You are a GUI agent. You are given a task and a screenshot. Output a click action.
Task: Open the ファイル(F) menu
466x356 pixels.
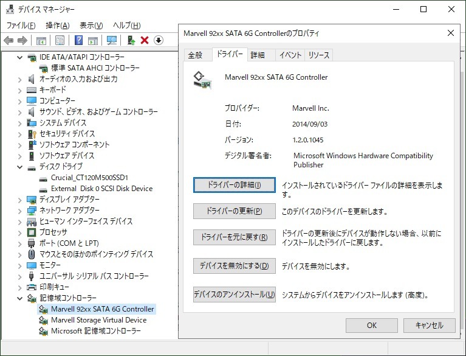pos(21,26)
